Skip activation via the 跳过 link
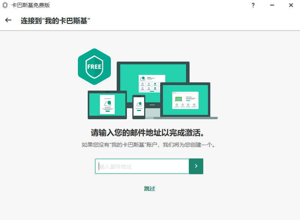Screen dimensions: 300x220 click(150, 189)
